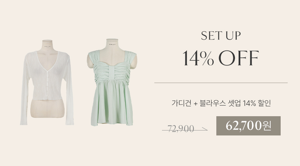This screenshot has height=166, width=300.
Task: Click EVELLET label on cardigan mannequin neck
Action: (x=48, y=46)
